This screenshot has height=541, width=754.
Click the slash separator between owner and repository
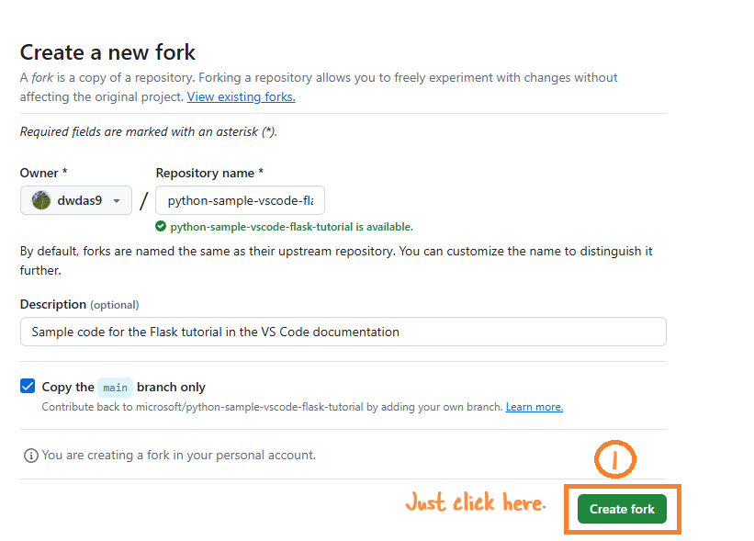click(x=144, y=200)
